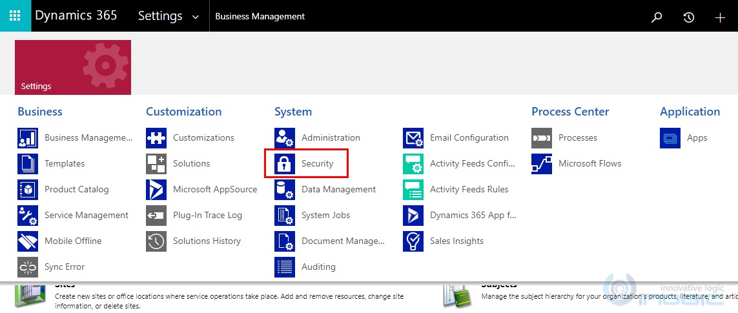Open the search magnifier in top bar
The width and height of the screenshot is (738, 313).
656,17
